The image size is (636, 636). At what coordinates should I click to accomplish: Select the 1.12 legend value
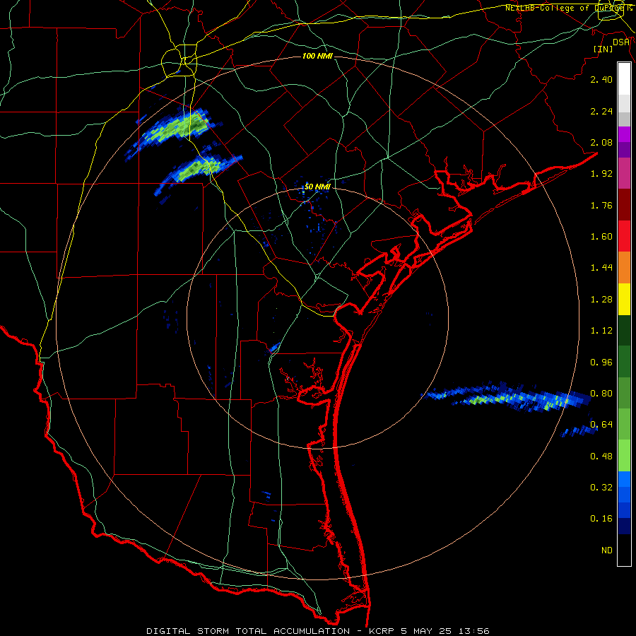[601, 331]
